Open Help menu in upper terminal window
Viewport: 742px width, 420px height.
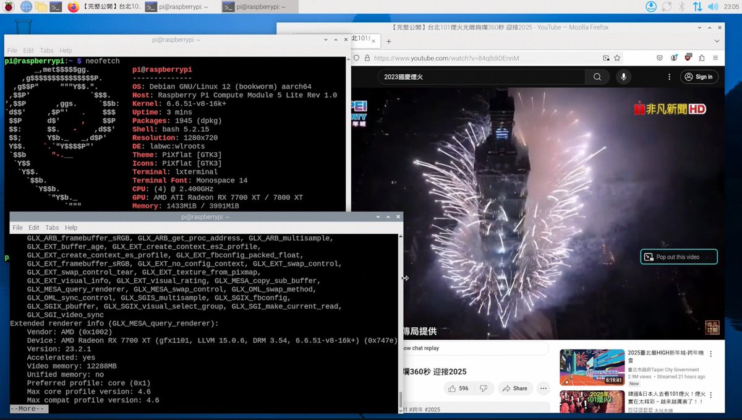coord(66,51)
